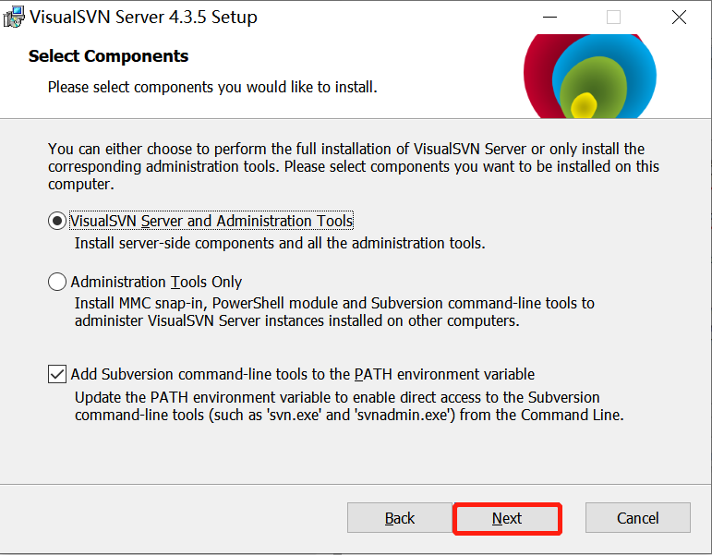Viewport: 712px width, 555px height.
Task: Click 'Install server-side components and all the administration tools.'
Action: (280, 244)
